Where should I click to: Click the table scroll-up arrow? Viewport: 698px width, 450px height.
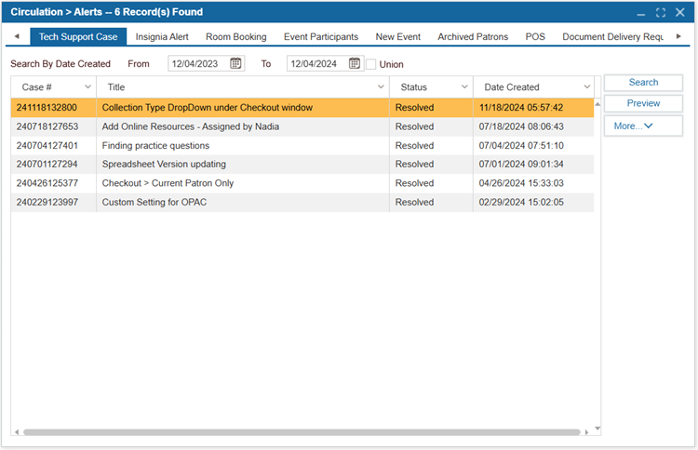[x=597, y=104]
